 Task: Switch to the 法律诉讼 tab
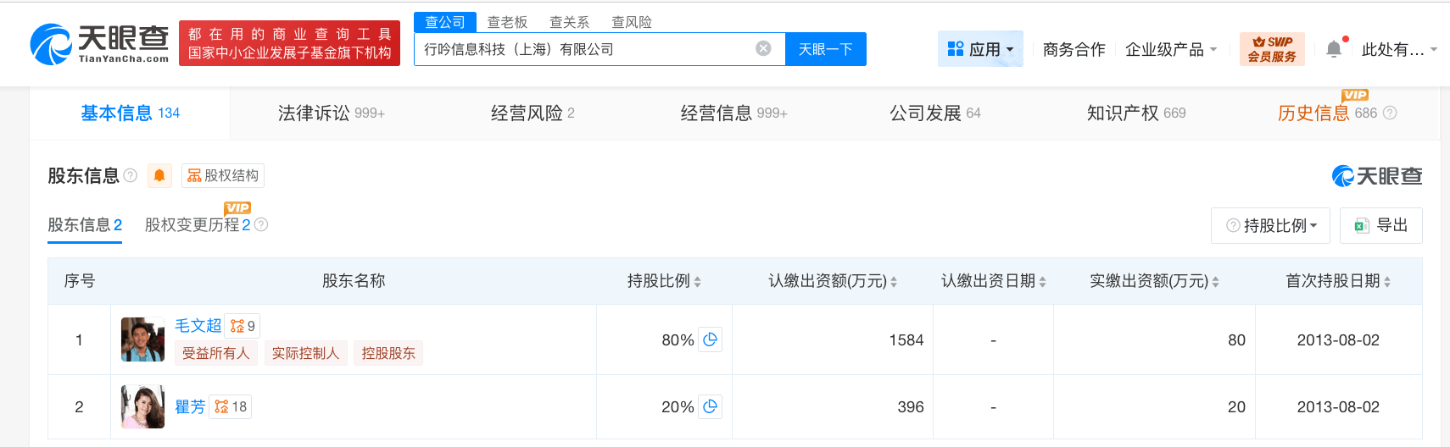coord(331,113)
